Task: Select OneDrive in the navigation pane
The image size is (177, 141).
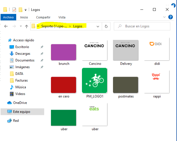Action: pyautogui.click(x=17, y=103)
